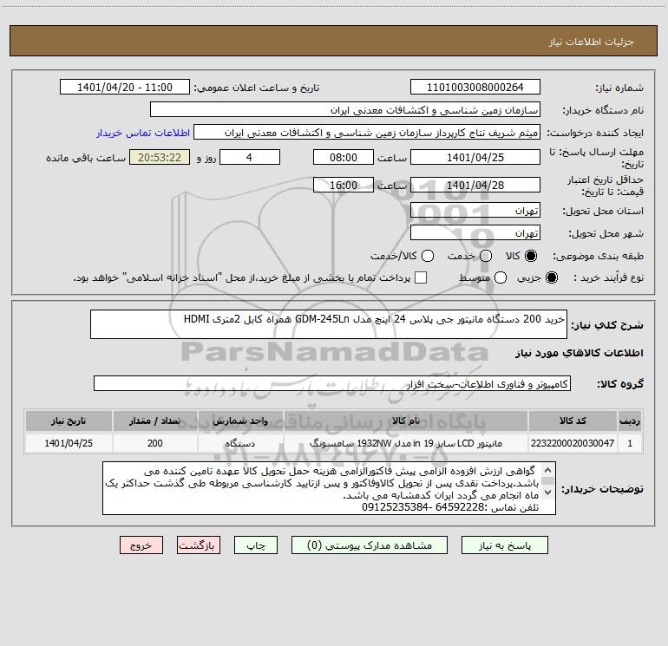Choose the متوسط purchase type radio
The width and height of the screenshot is (668, 646).
tap(501, 277)
